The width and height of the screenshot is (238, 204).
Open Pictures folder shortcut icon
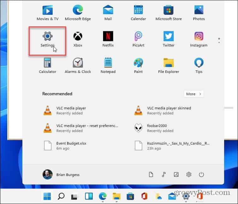coord(176,174)
